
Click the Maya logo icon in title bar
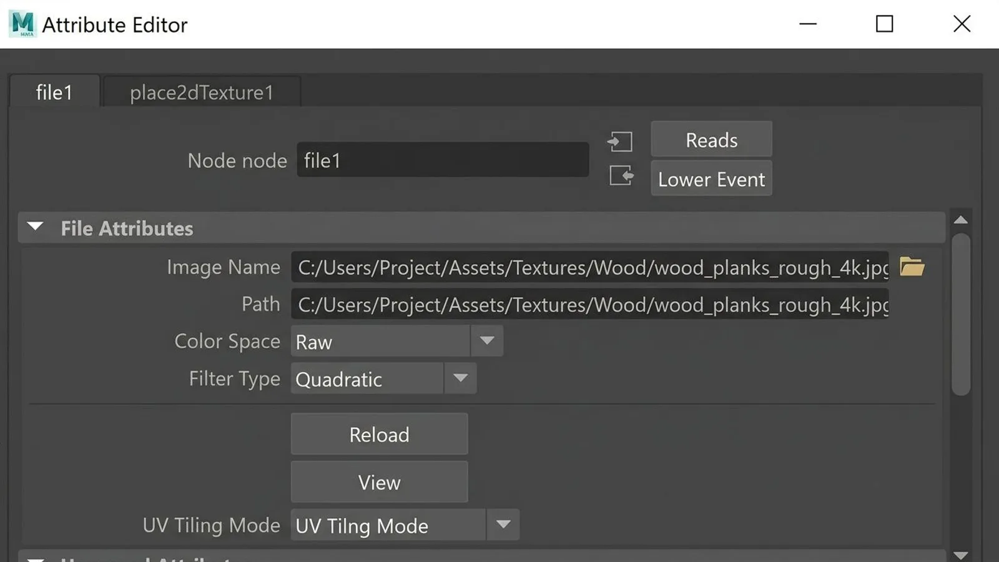[23, 24]
